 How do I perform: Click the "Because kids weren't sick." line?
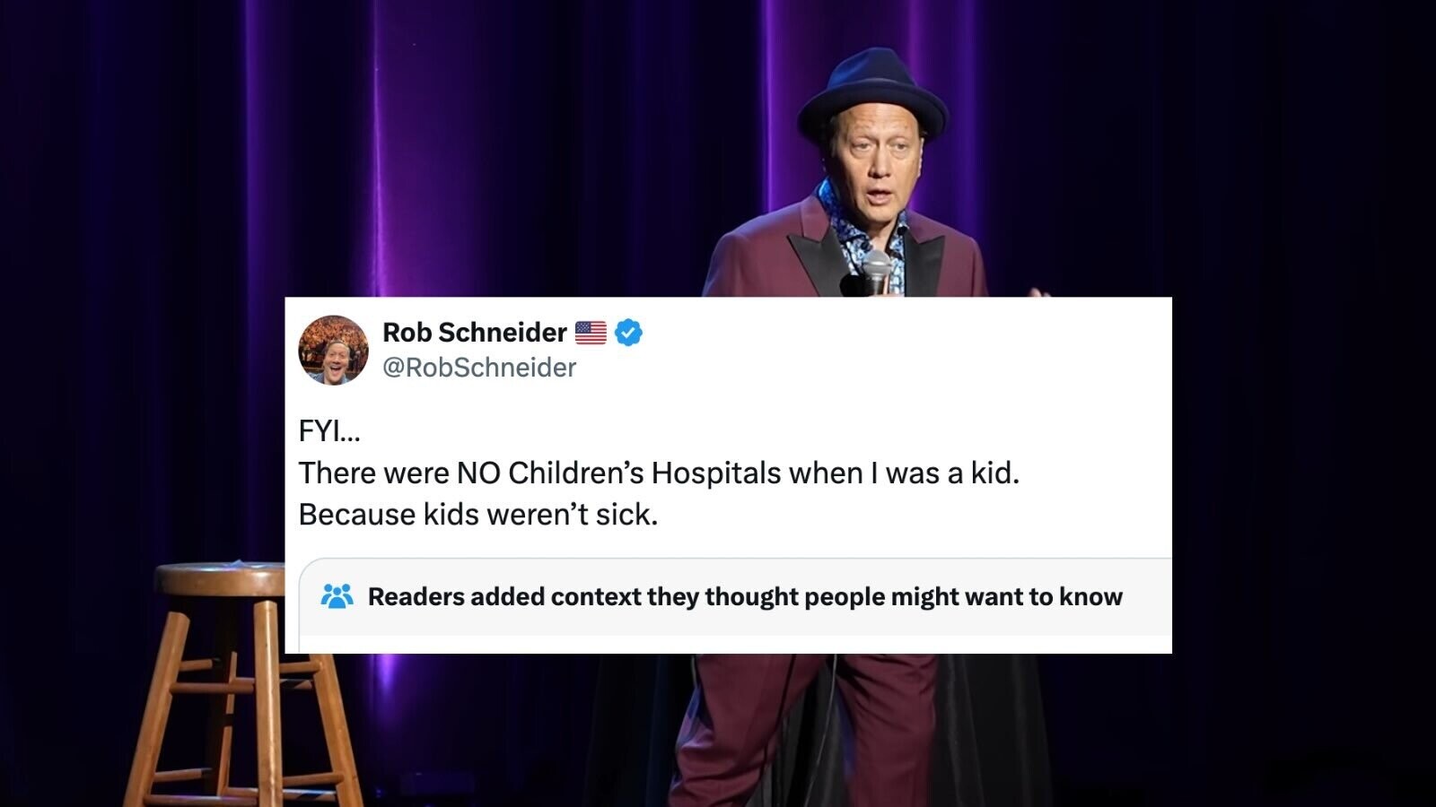pyautogui.click(x=477, y=515)
